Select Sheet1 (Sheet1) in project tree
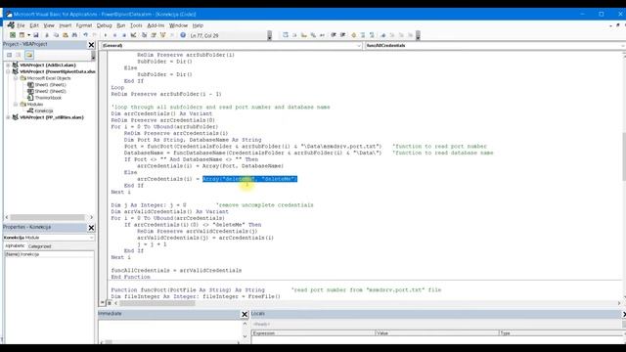This screenshot has height=352, width=626. pos(50,85)
